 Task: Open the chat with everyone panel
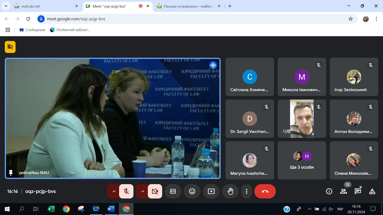(x=358, y=192)
